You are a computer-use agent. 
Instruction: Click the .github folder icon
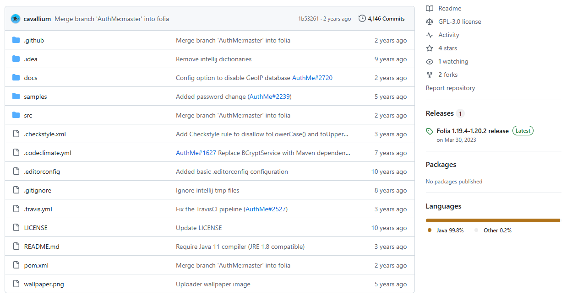pos(16,40)
